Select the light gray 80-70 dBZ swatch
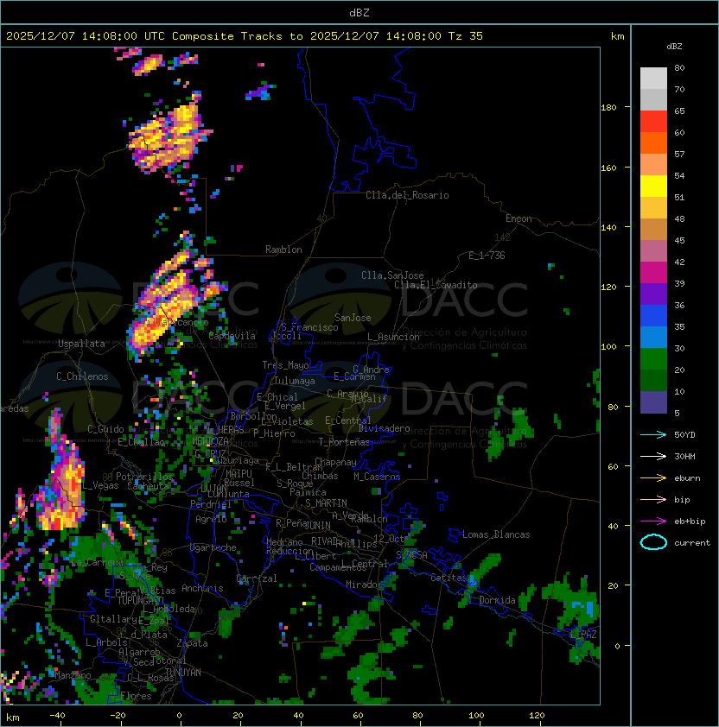The image size is (719, 727). click(653, 79)
